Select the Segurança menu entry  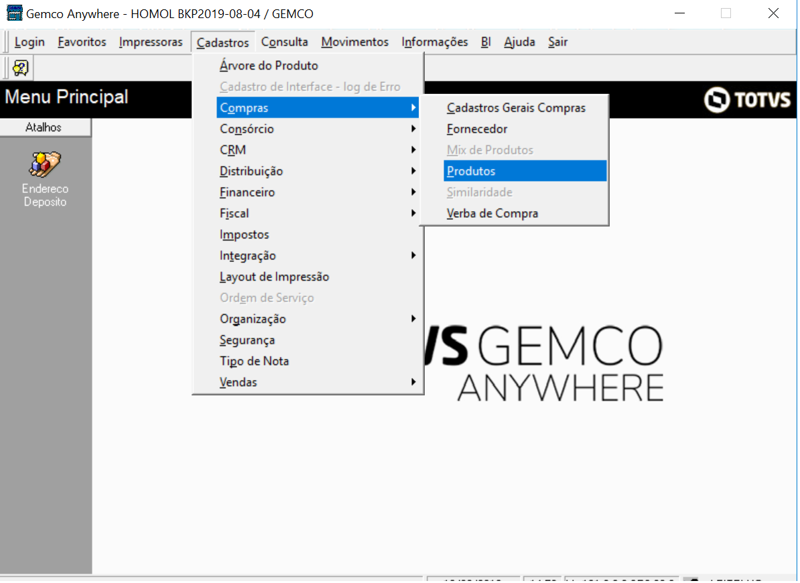click(x=318, y=340)
